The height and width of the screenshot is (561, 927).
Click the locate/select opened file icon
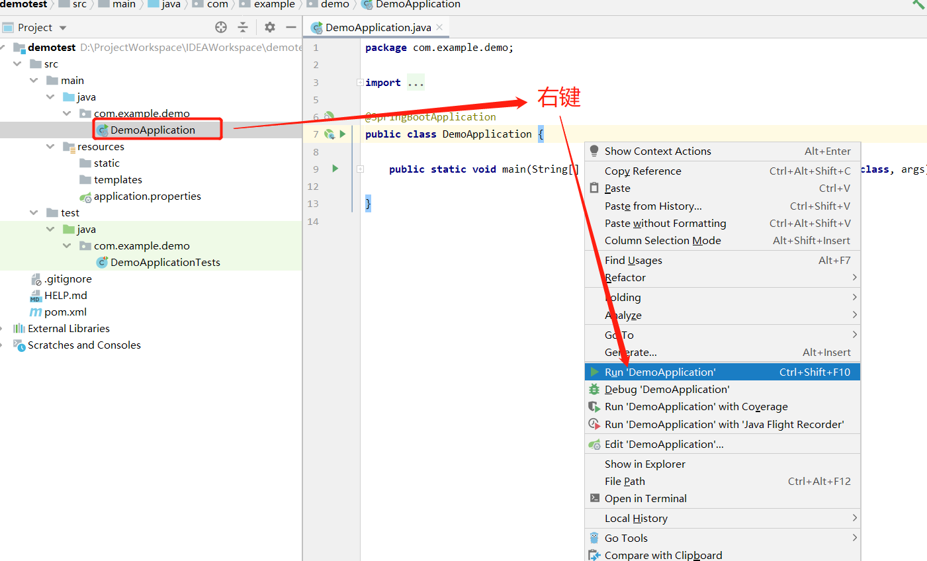221,27
